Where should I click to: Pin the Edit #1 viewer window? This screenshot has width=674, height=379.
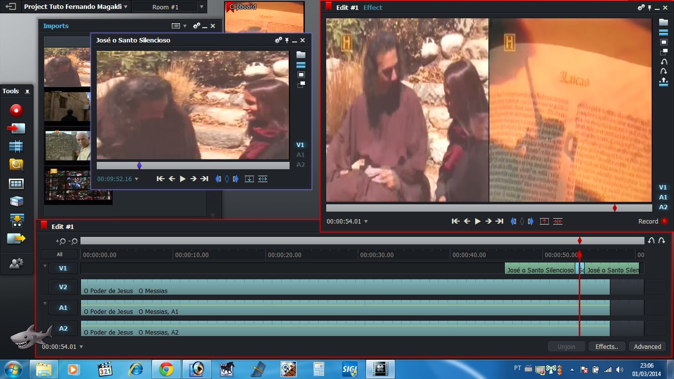click(650, 7)
